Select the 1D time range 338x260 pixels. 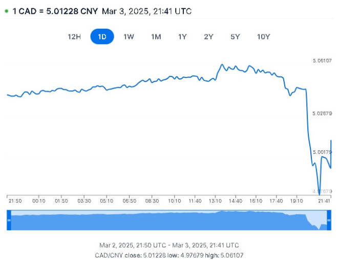(x=102, y=36)
